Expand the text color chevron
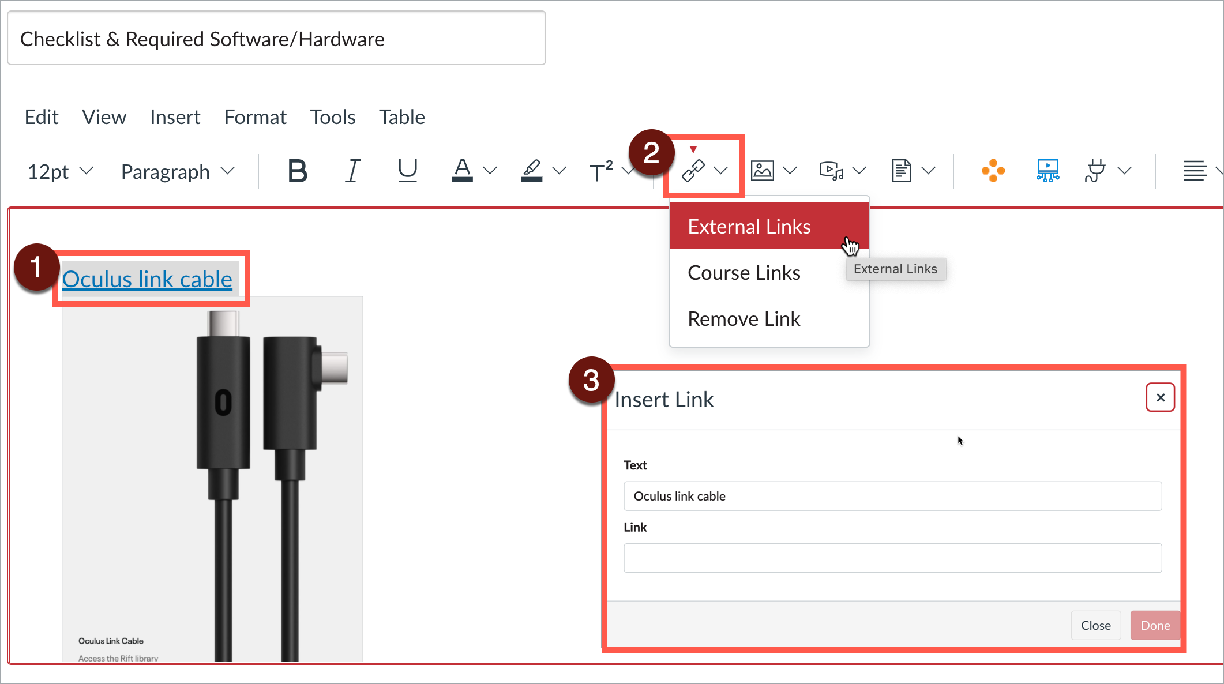The image size is (1224, 684). pos(490,171)
